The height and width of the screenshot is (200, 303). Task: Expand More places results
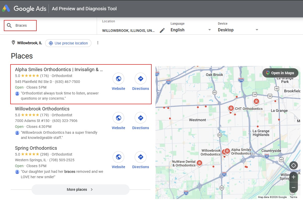click(x=80, y=189)
